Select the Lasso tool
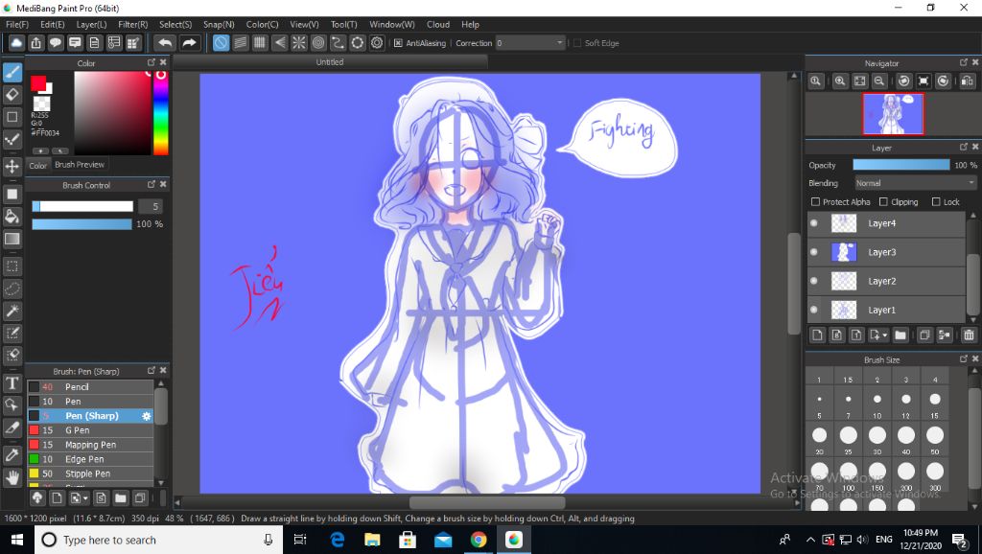 click(x=12, y=289)
